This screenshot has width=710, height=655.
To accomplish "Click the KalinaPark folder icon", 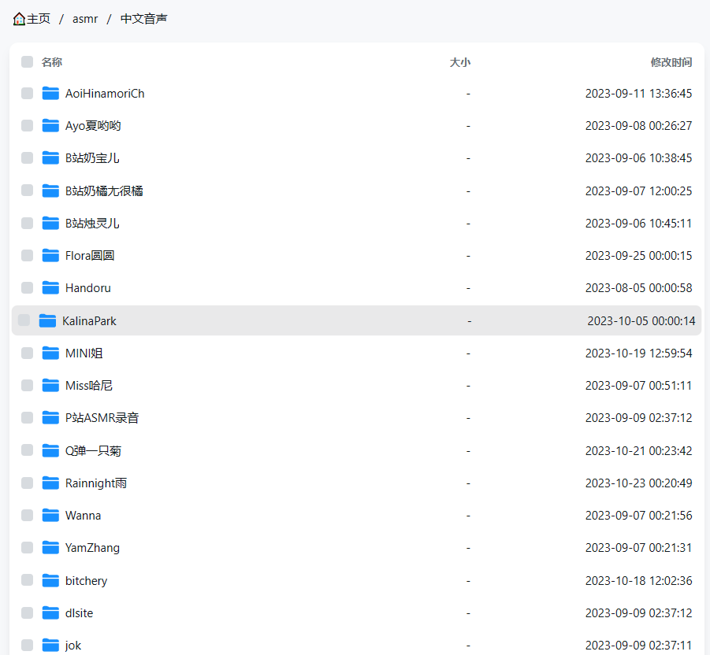I will 48,320.
